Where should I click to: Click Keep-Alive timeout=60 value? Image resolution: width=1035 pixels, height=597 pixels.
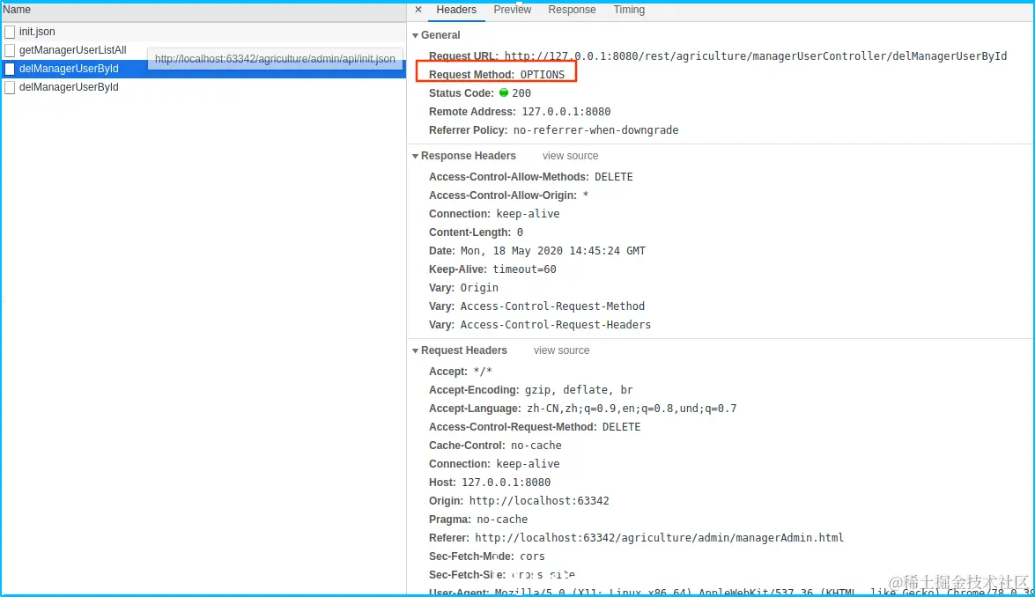point(524,269)
